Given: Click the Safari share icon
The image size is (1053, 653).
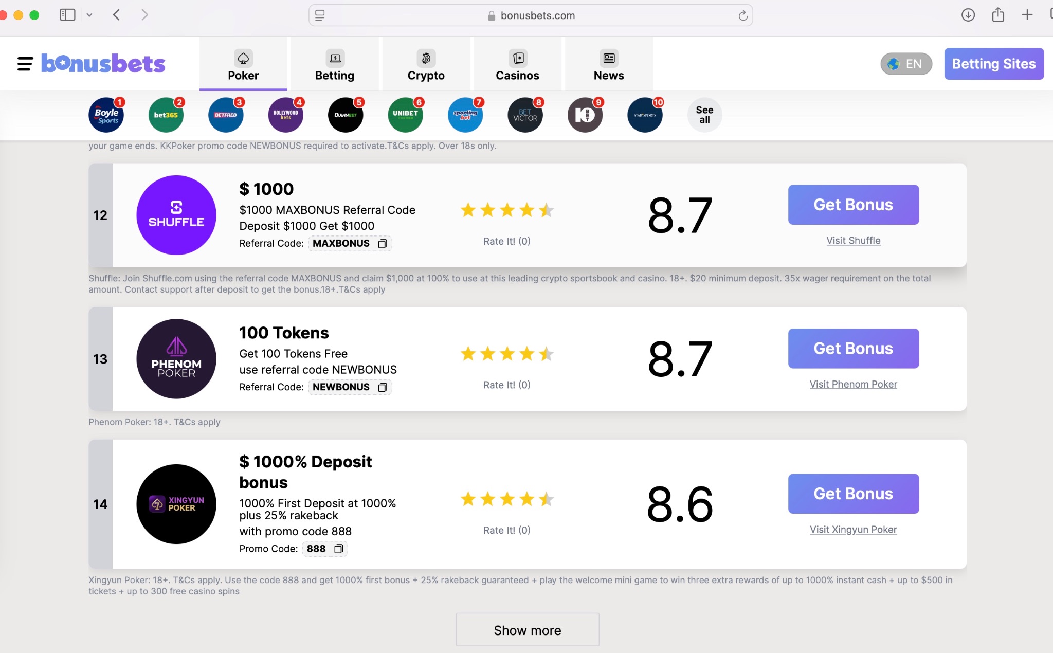Looking at the screenshot, I should click(997, 15).
